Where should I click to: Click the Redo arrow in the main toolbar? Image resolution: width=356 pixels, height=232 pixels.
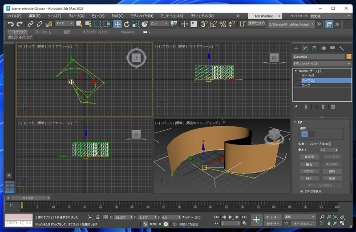pos(20,24)
